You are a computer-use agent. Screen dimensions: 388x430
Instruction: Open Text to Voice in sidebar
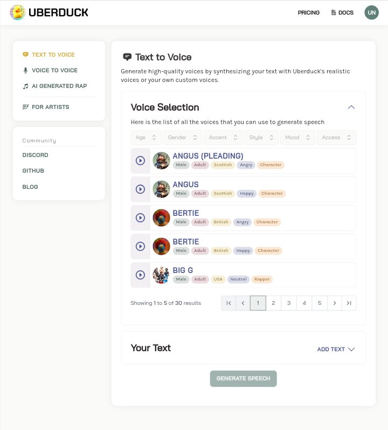click(53, 54)
